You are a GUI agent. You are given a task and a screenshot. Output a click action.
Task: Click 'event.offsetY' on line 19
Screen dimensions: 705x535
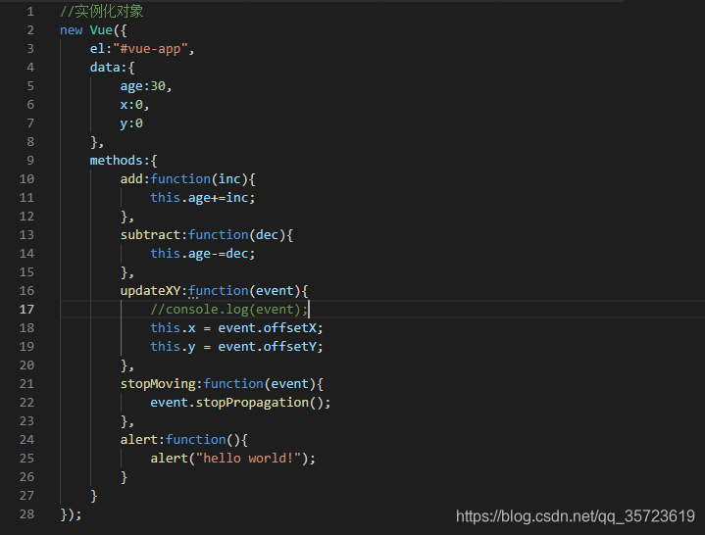(x=267, y=347)
